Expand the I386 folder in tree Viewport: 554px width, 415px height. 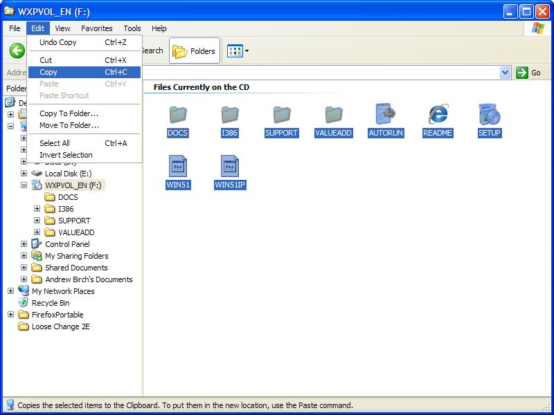click(37, 209)
